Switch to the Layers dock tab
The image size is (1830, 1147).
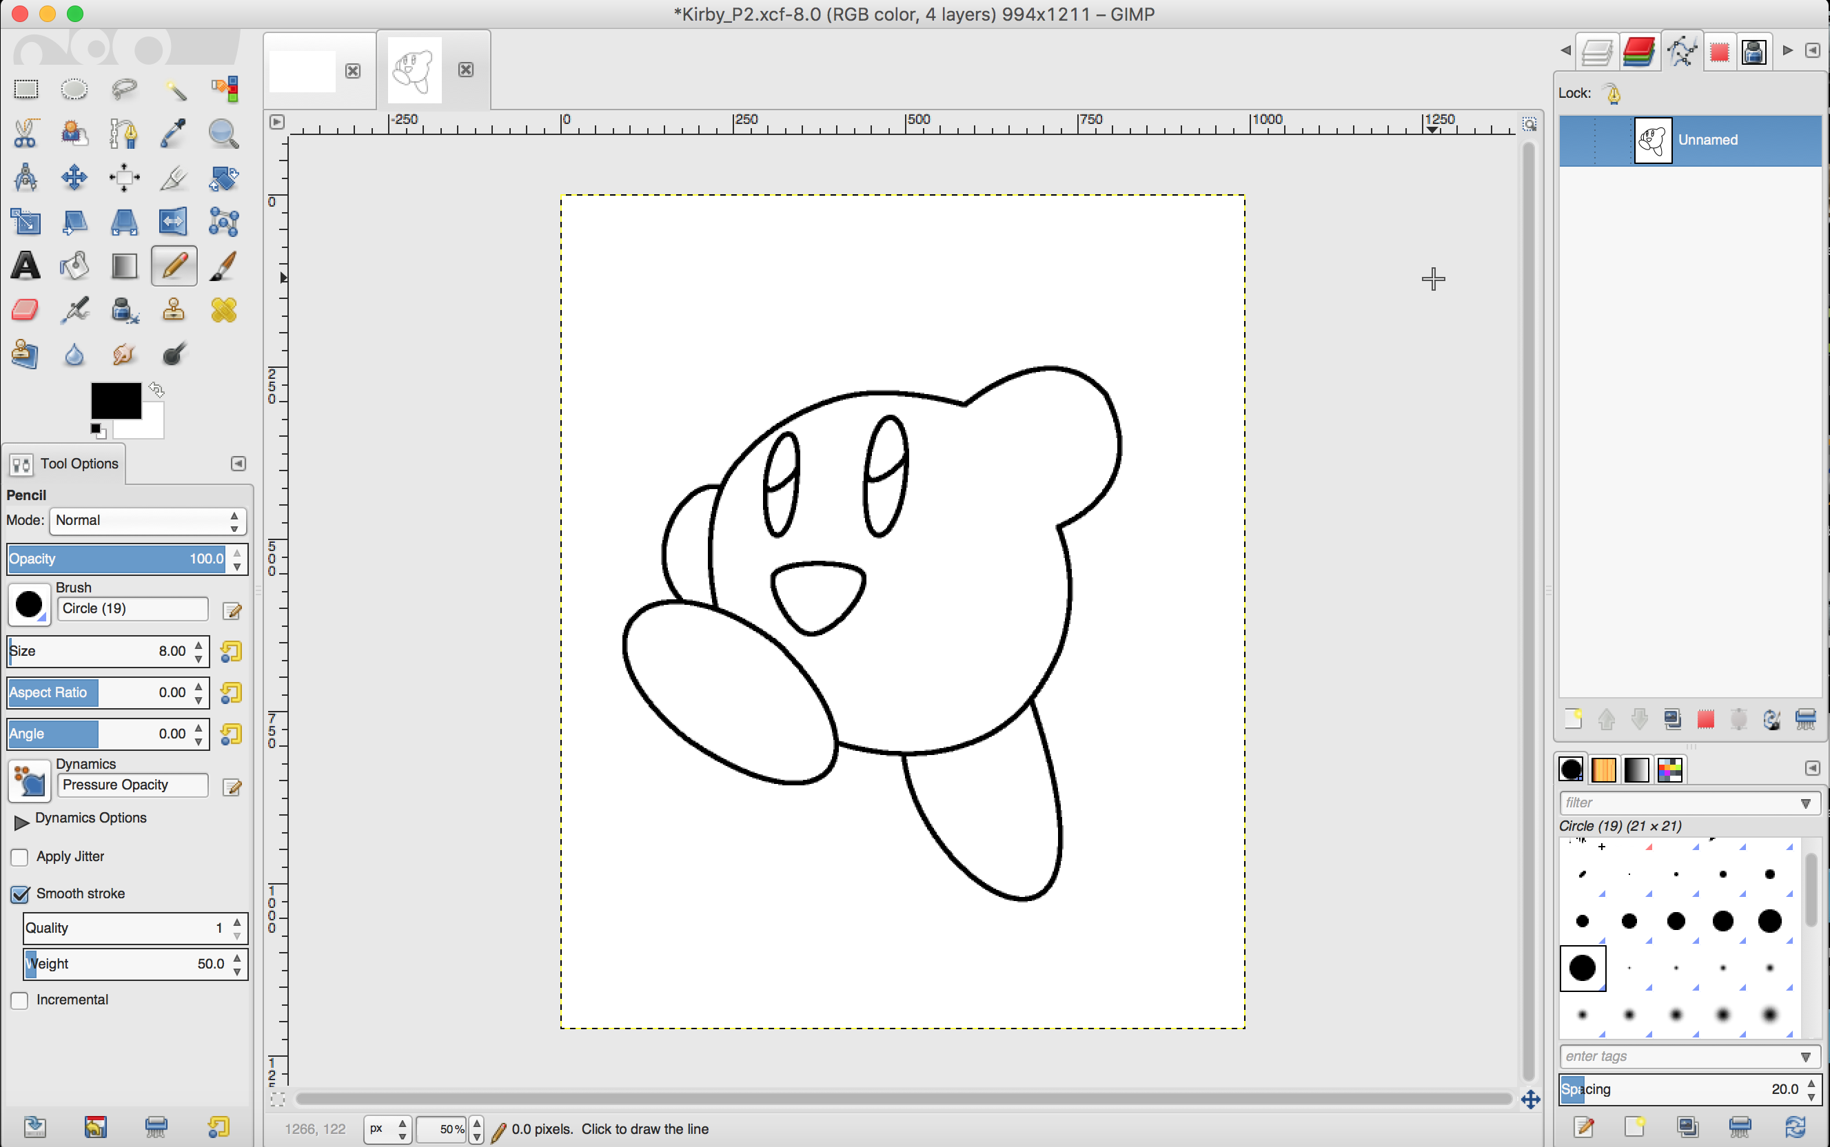click(1597, 52)
